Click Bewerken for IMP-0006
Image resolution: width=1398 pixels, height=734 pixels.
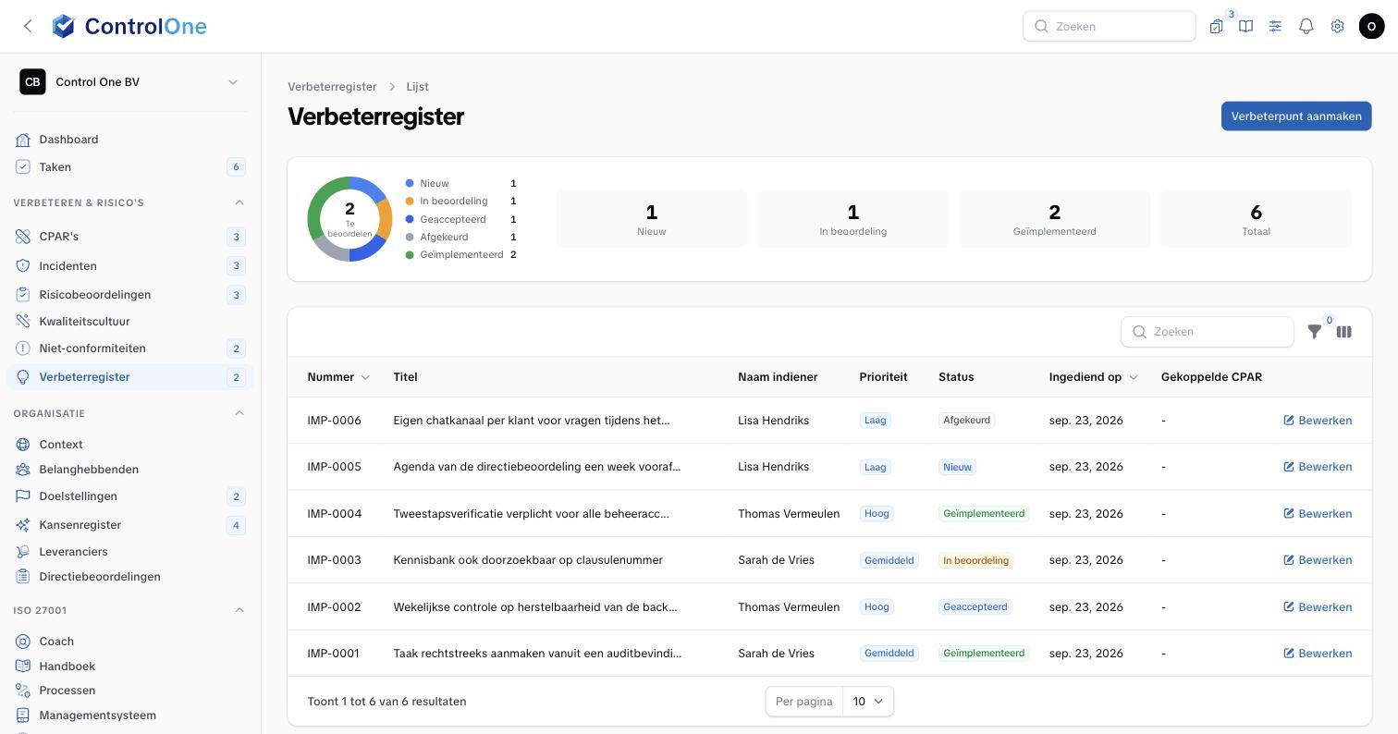(1318, 421)
